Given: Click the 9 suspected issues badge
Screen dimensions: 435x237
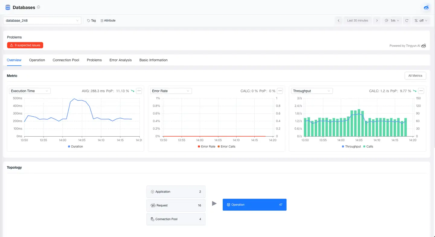Looking at the screenshot, I should 25,45.
